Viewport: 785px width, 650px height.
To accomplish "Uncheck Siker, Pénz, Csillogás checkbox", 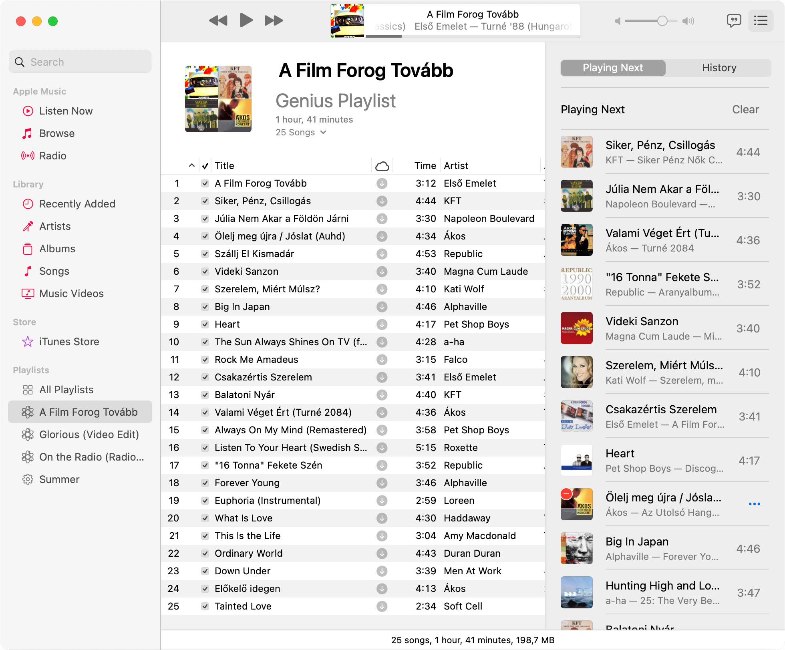I will pyautogui.click(x=205, y=201).
